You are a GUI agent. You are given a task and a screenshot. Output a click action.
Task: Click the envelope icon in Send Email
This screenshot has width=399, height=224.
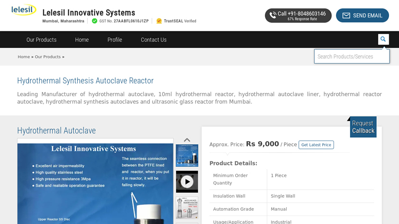[x=346, y=15]
